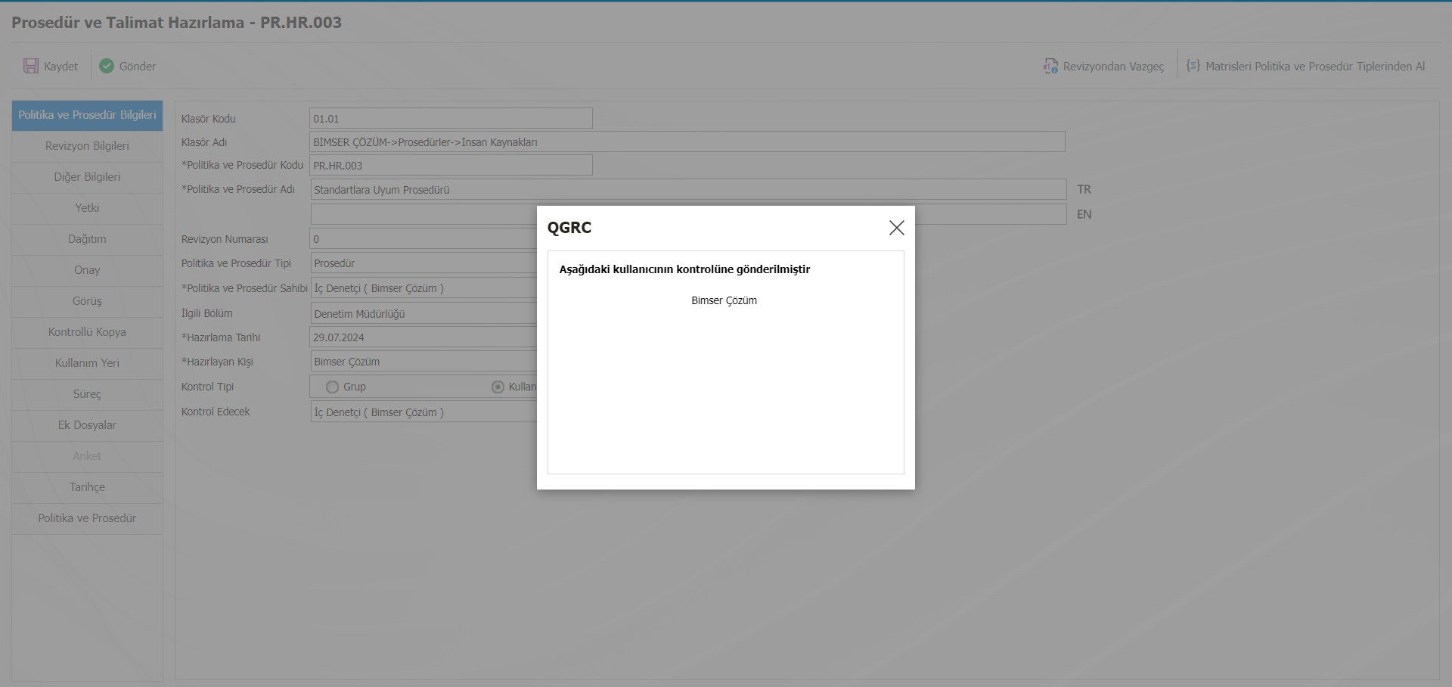Switch to Kullanım Yeri tab

coord(87,363)
